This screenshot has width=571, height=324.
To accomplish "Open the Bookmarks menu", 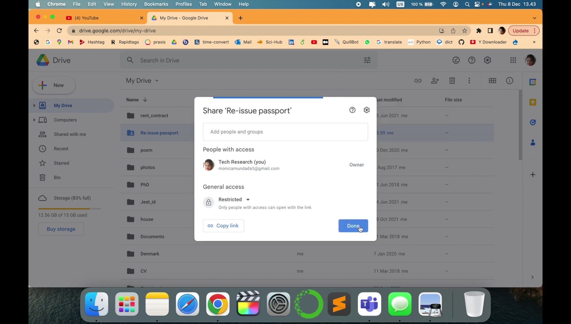I will point(156,4).
